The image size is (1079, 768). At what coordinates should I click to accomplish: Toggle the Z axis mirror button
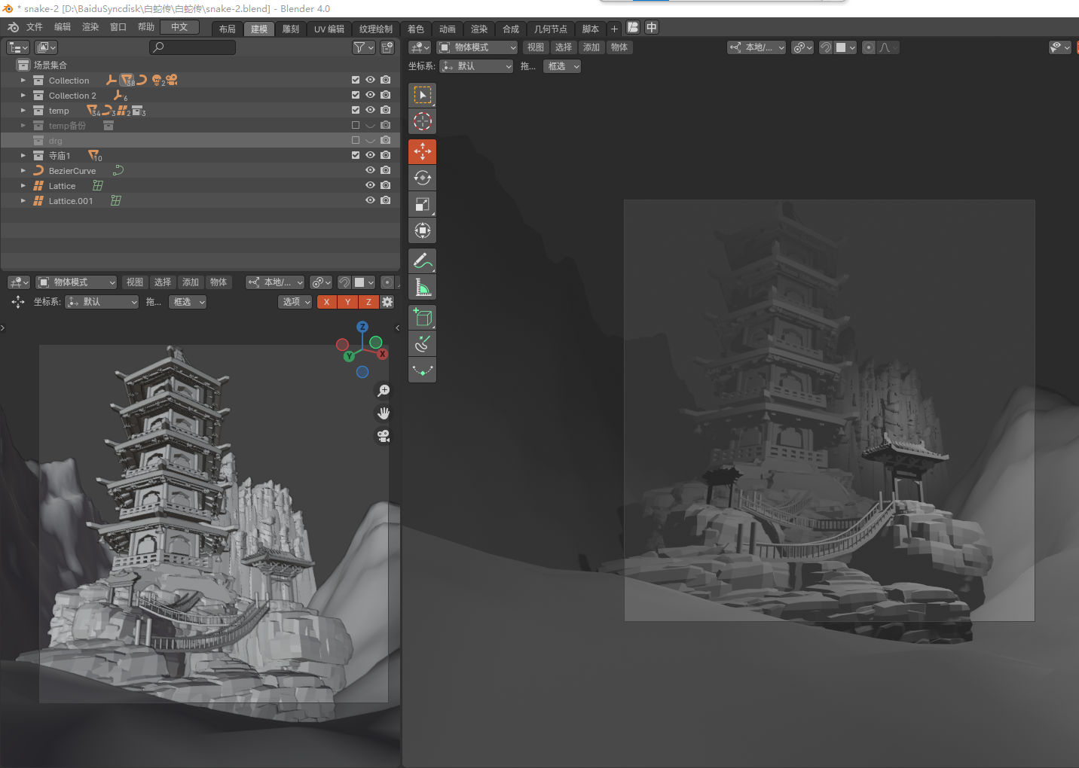[x=368, y=302]
